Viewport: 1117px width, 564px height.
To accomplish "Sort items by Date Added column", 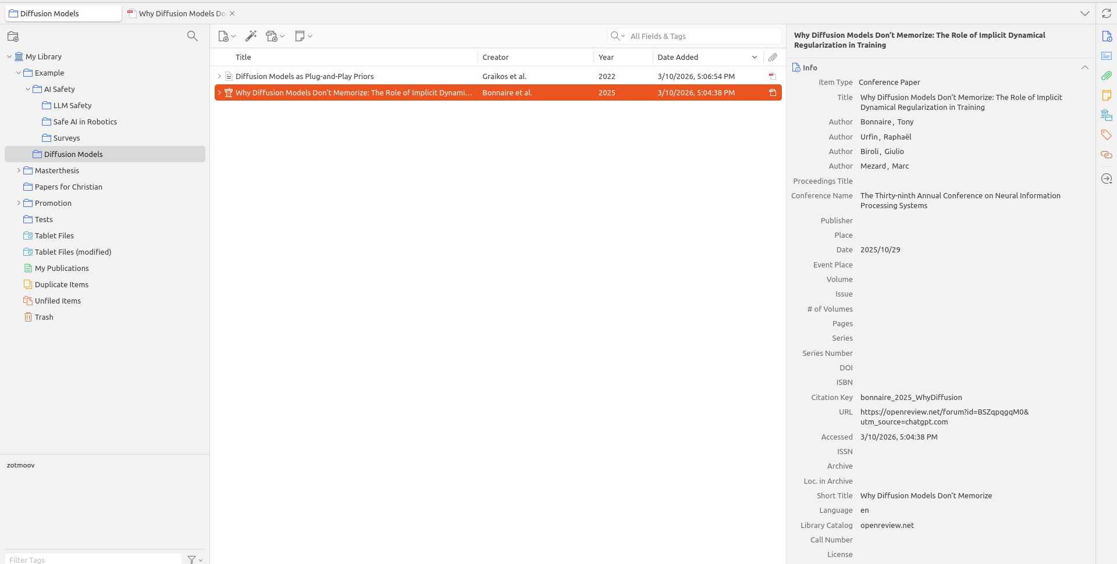I will 678,57.
